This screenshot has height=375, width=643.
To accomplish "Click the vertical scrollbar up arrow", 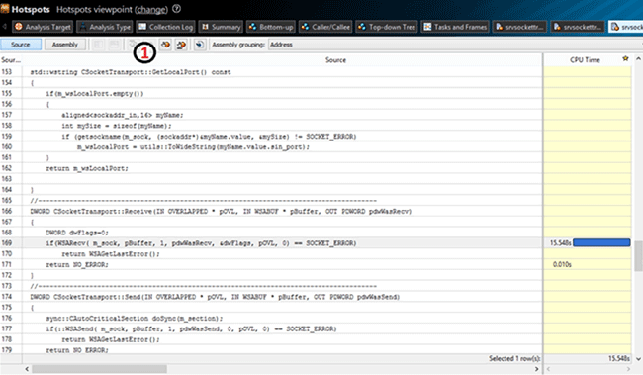I will pos(638,59).
